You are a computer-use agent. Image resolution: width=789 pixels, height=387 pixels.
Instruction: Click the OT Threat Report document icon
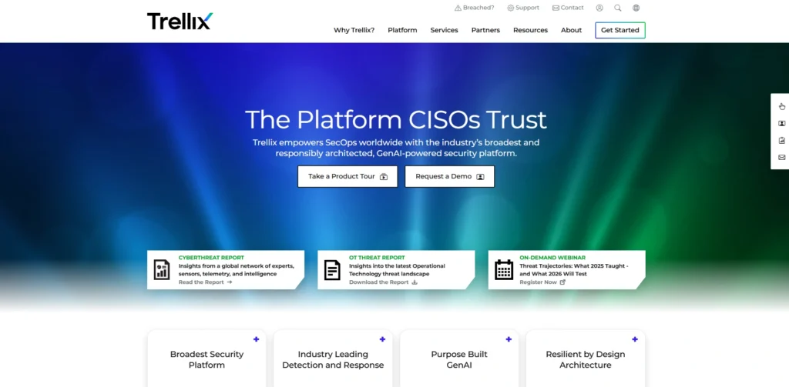click(332, 269)
